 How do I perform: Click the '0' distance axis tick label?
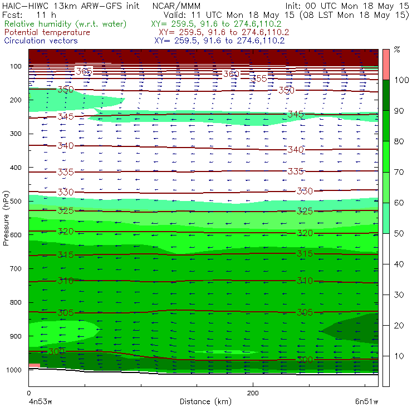(29, 393)
